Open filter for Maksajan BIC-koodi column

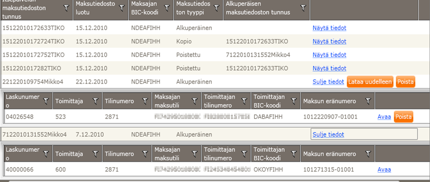(167, 8)
